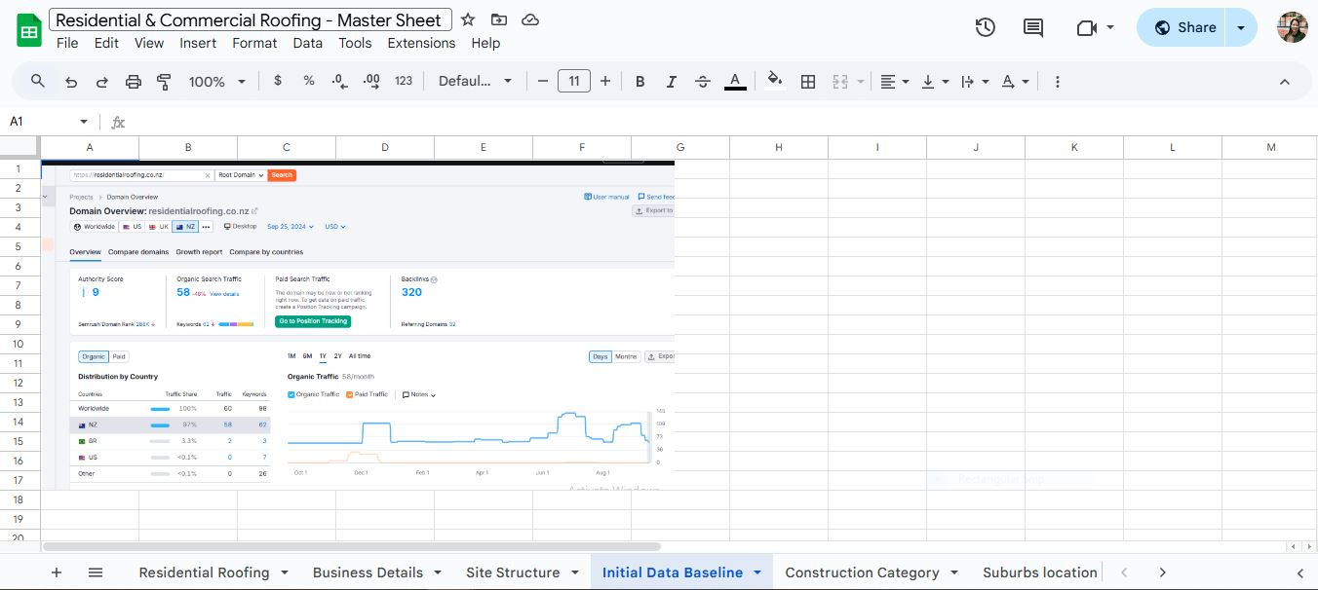Check cloud save status icon

[530, 19]
